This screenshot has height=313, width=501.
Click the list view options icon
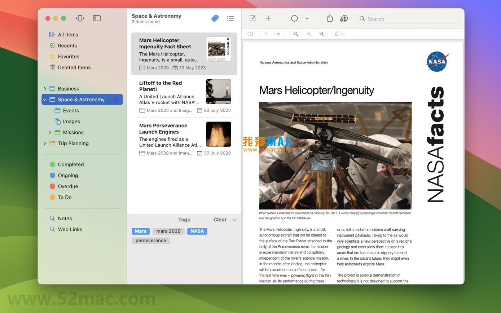pos(230,18)
